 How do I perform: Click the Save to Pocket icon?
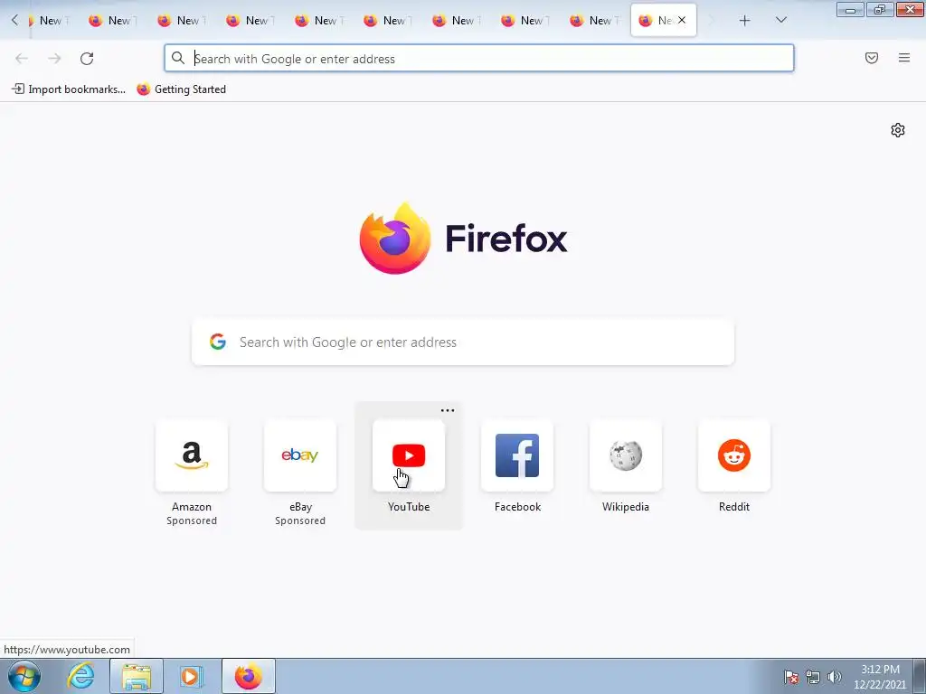coord(872,58)
